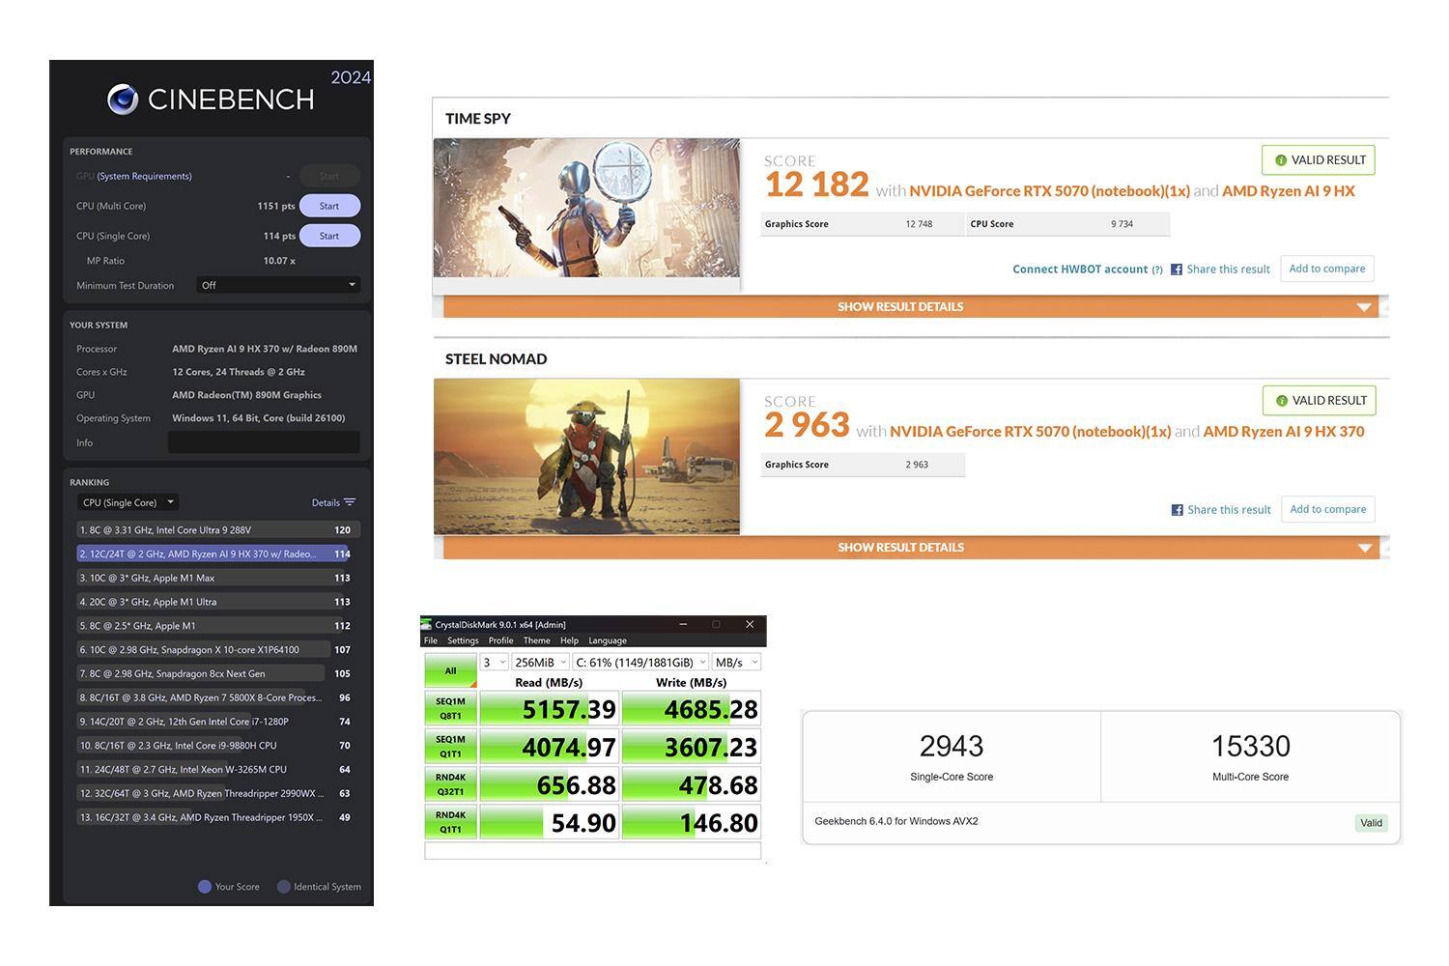The width and height of the screenshot is (1449, 966).
Task: Click the Details filter icon in Ranking
Action: [350, 502]
